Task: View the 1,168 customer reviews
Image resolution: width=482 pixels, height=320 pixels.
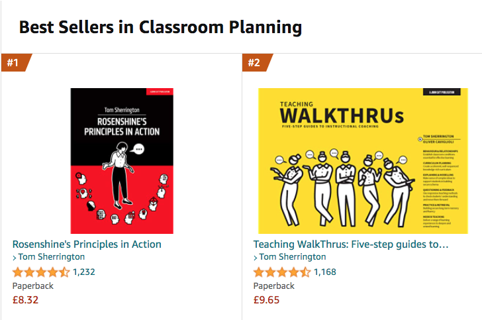Action: pos(325,272)
